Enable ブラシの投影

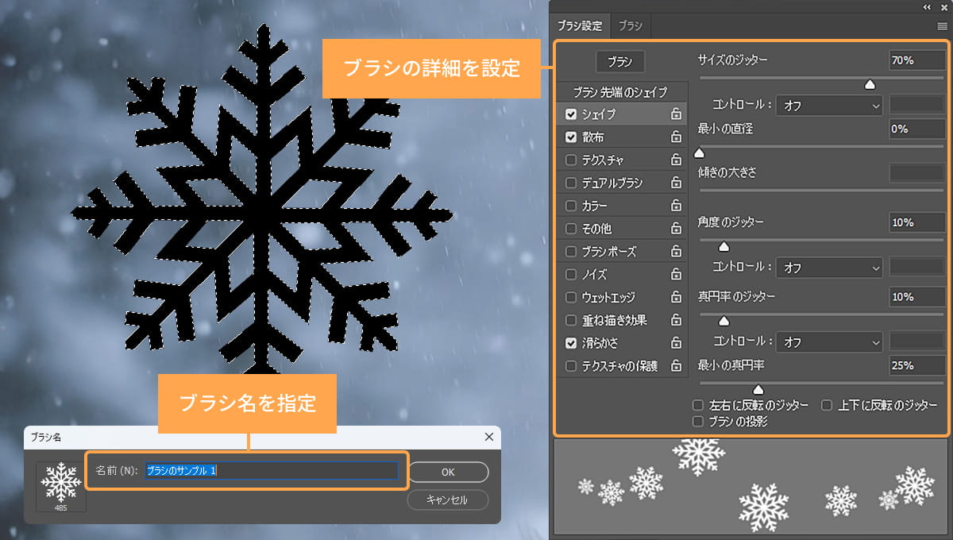click(698, 421)
